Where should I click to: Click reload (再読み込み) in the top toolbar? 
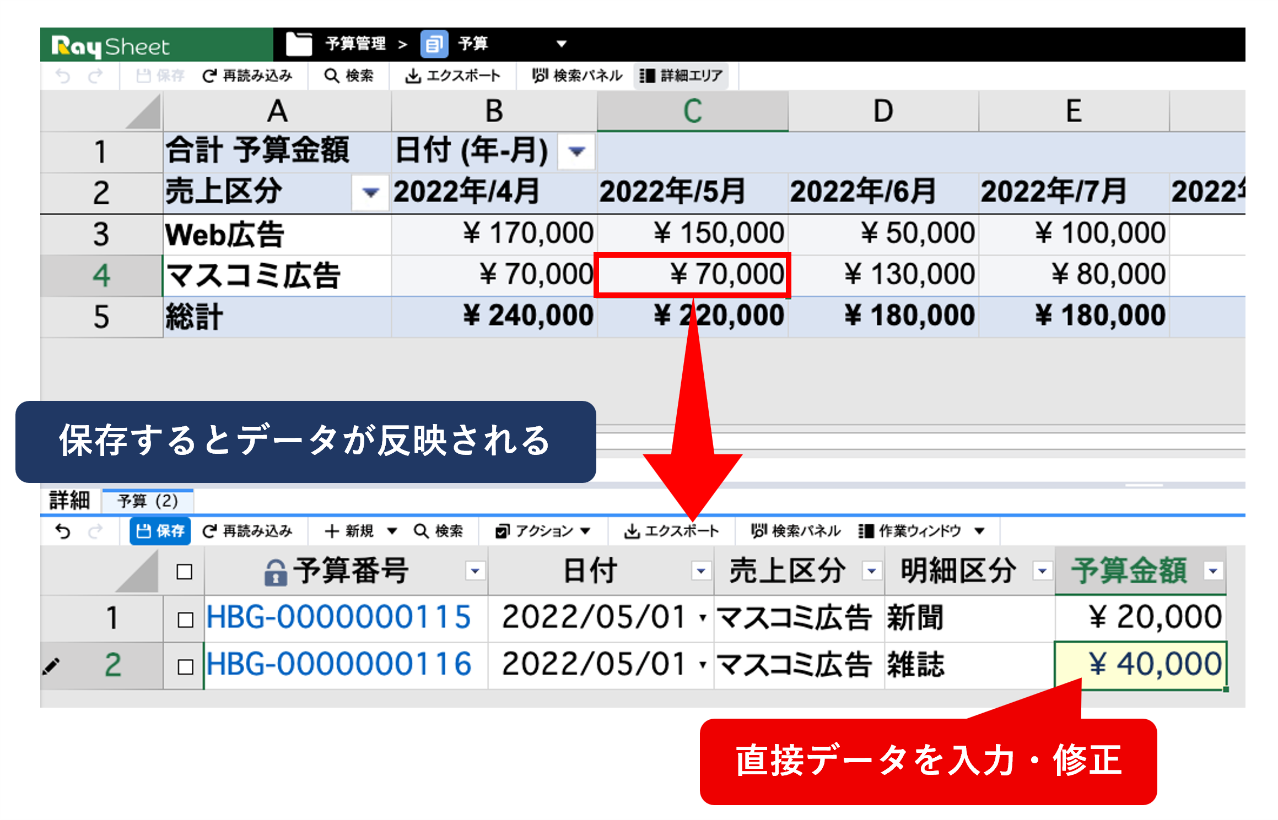coord(247,75)
